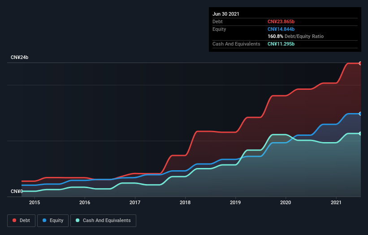Select the 2015 x-axis label
The width and height of the screenshot is (368, 235).
tap(35, 202)
